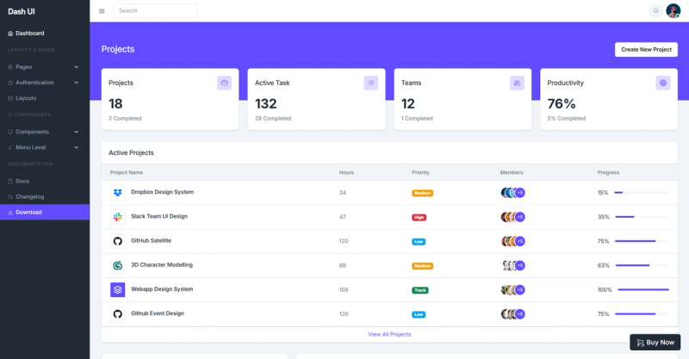Screen dimensions: 689x359
Task: Click the Dashboard home icon in sidebar
Action: (10, 34)
